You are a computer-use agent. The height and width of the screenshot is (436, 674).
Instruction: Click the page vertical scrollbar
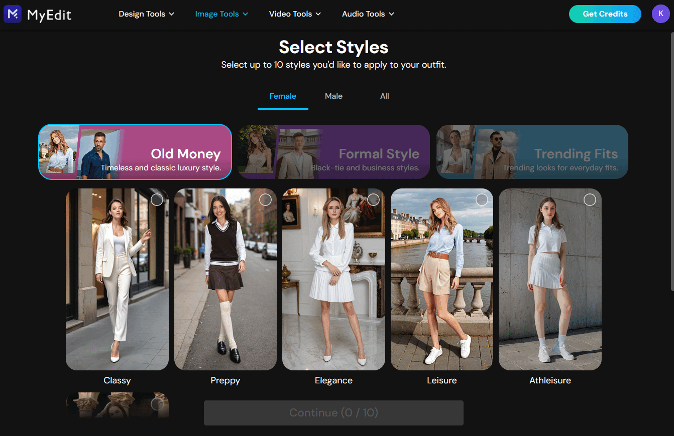click(672, 160)
